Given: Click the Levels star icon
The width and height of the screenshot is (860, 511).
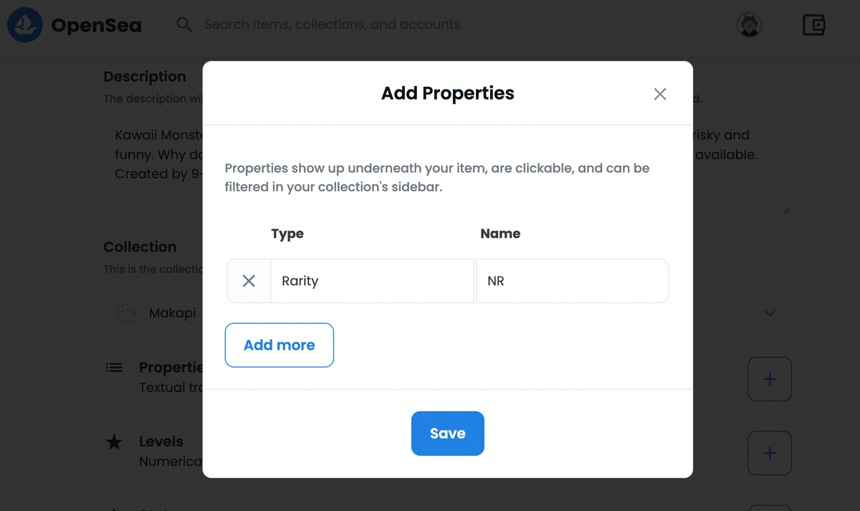Looking at the screenshot, I should point(114,442).
